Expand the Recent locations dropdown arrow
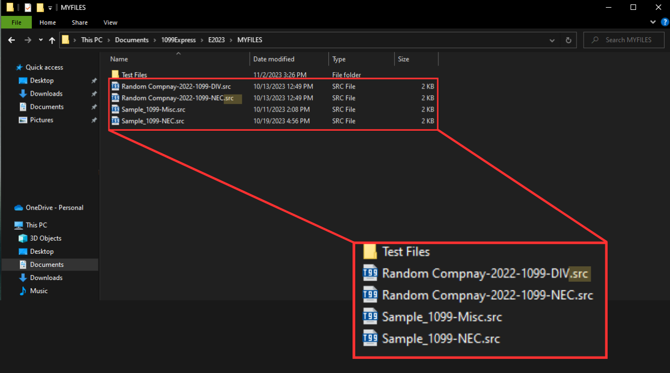Screen dimensions: 670x373 pos(41,40)
